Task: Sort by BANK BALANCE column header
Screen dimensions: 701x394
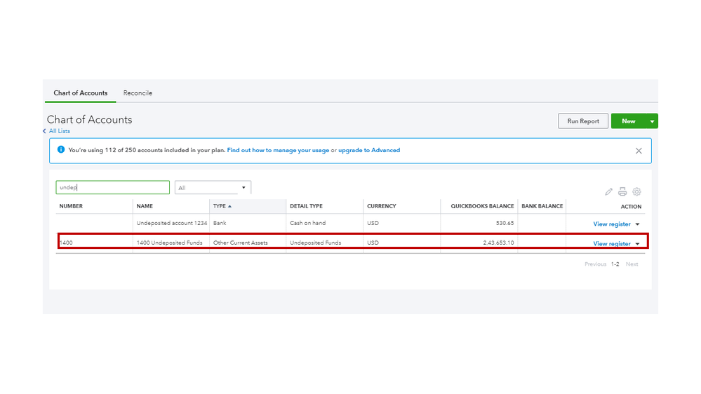Action: (542, 206)
